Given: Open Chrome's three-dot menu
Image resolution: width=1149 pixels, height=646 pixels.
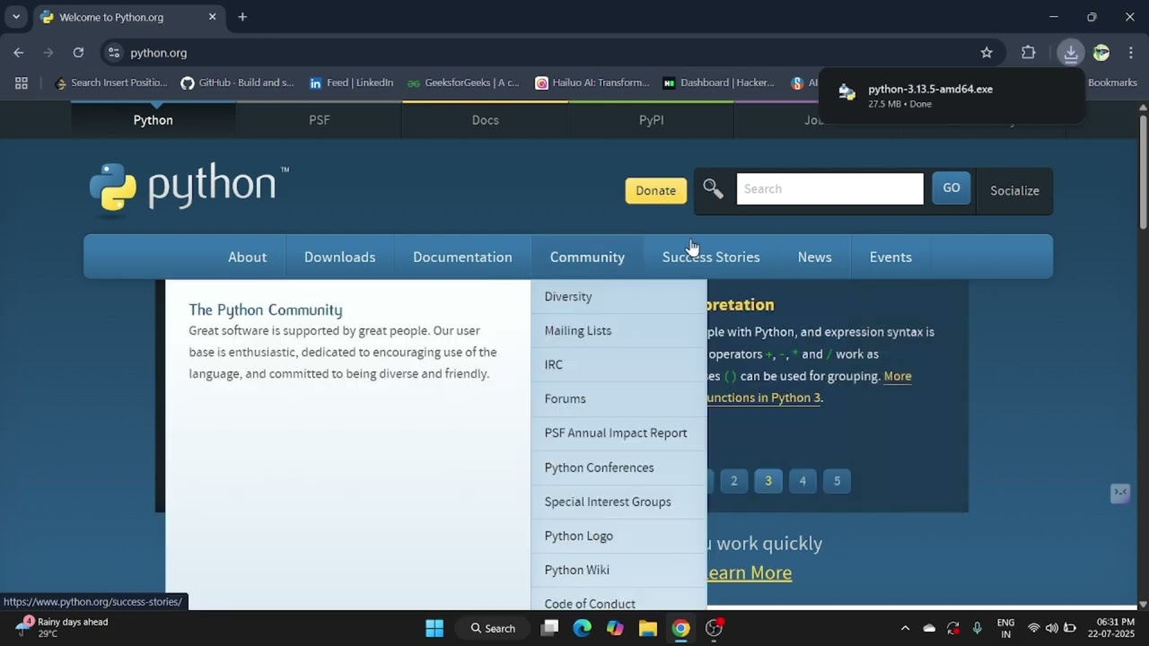Looking at the screenshot, I should [x=1131, y=53].
